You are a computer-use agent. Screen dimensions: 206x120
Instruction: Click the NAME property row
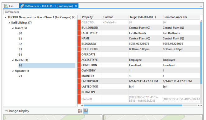point(139,39)
